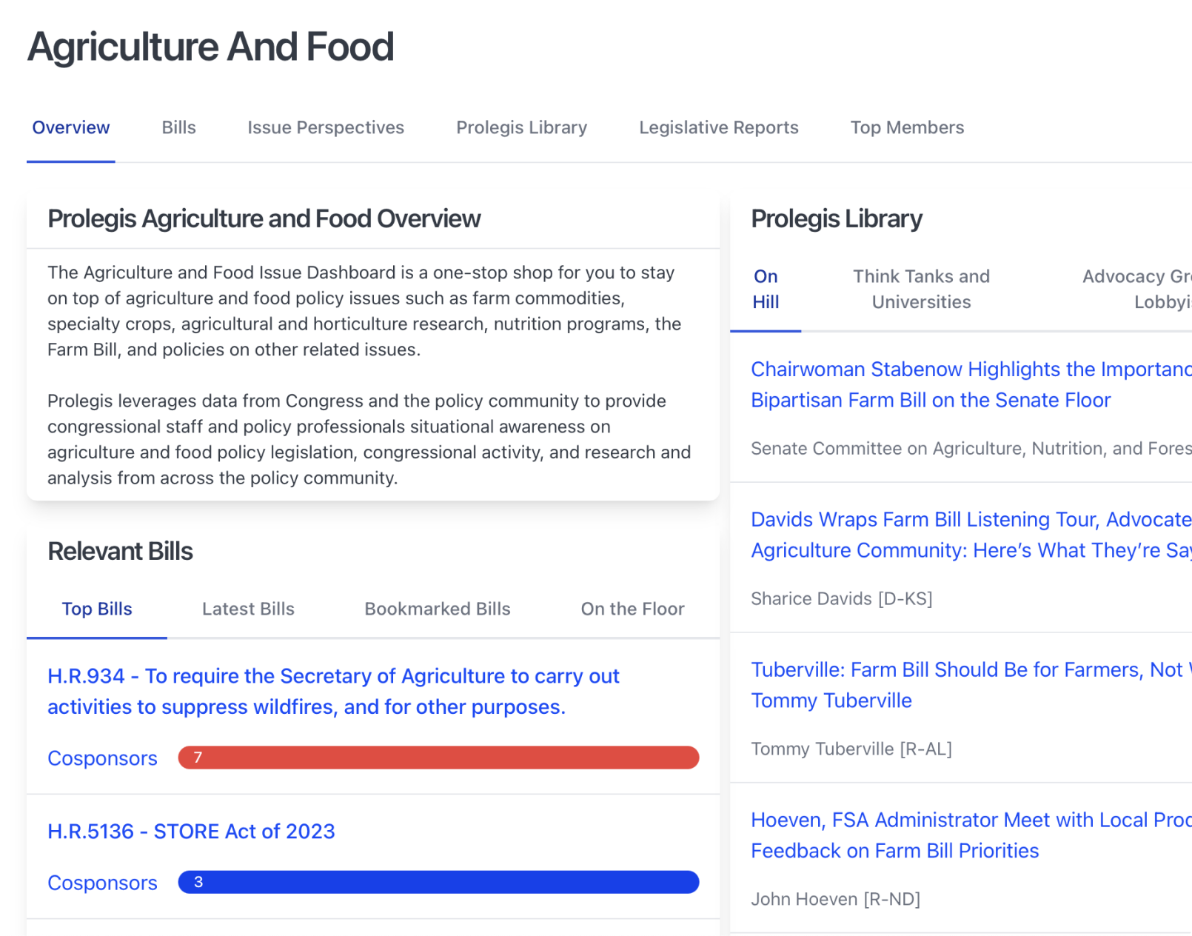Show Bookmarked Bills tab

438,609
